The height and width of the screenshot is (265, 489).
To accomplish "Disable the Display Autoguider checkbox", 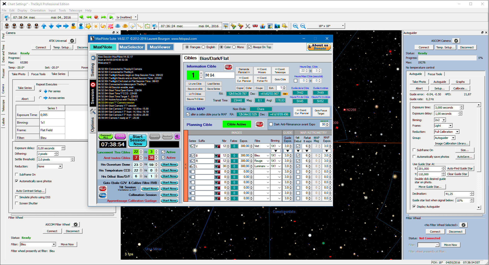I will click(x=414, y=207).
